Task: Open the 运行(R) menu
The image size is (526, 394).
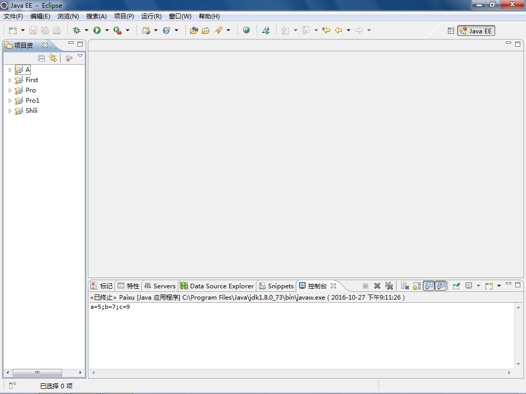Action: click(152, 16)
